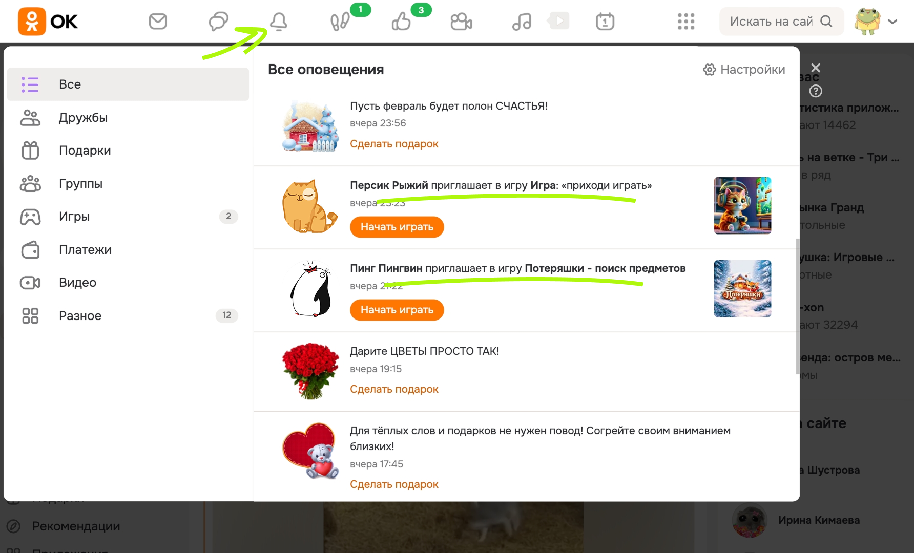Open the messages envelope icon

[158, 22]
